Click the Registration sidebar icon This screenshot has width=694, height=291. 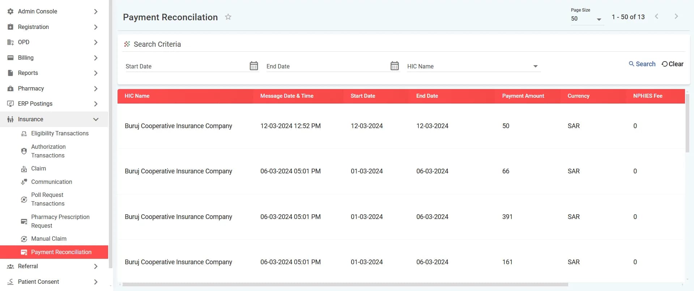point(10,27)
